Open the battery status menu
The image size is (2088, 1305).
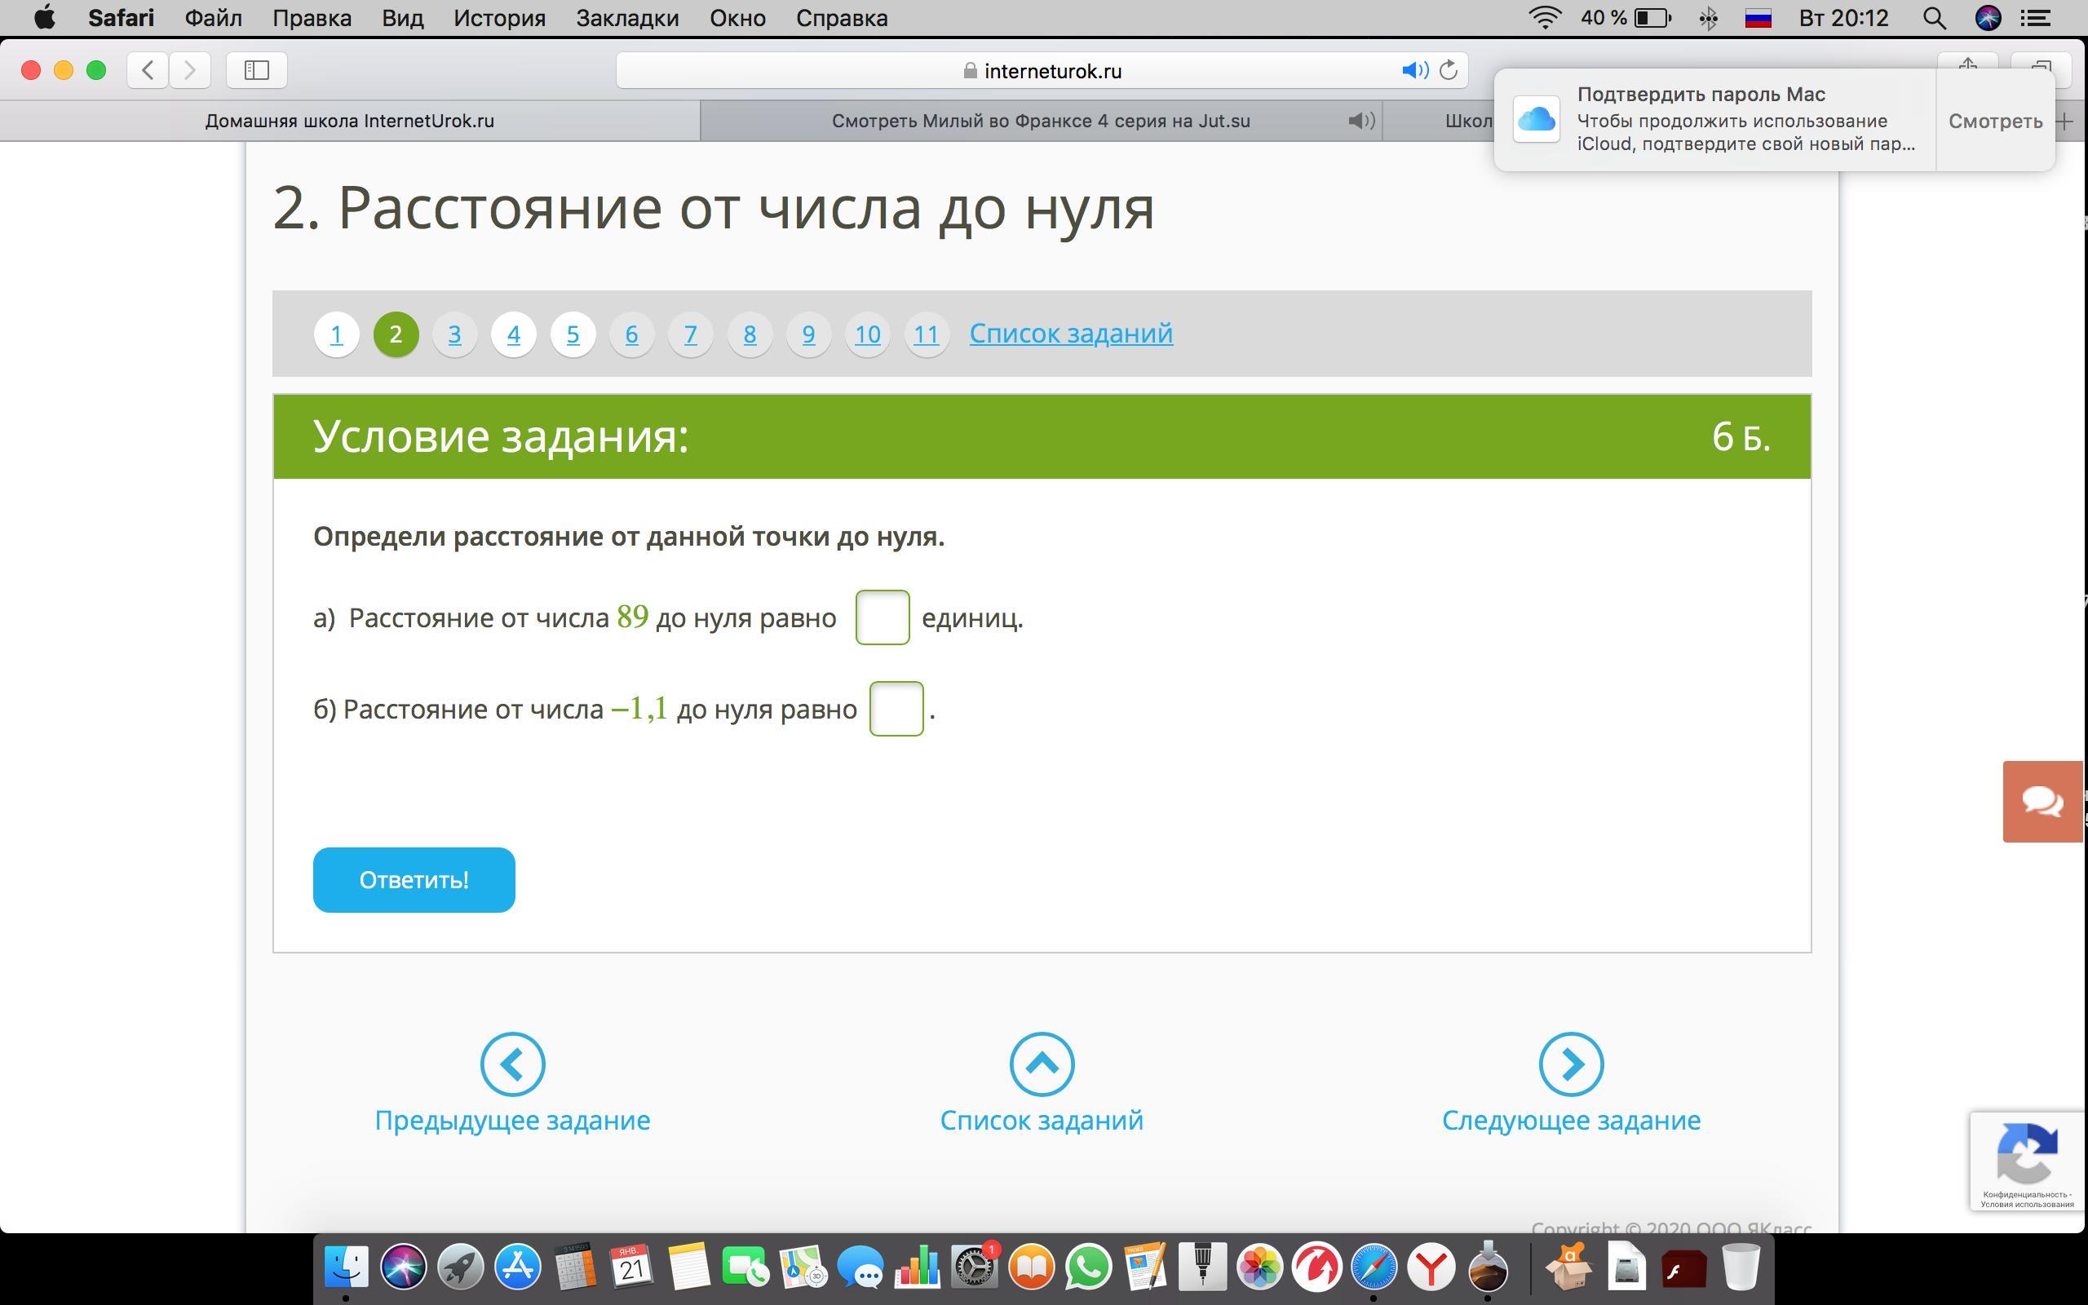coord(1652,18)
